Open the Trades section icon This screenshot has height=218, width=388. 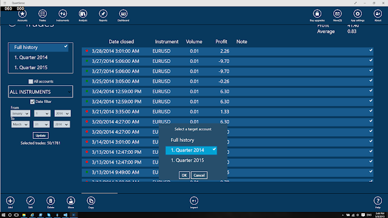(42, 14)
